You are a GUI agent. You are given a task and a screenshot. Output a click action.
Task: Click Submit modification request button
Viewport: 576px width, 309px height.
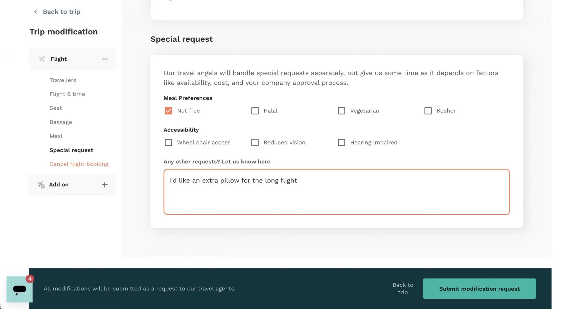click(x=479, y=289)
